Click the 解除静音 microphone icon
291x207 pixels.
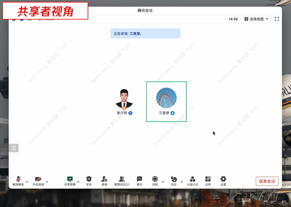[x=18, y=179]
